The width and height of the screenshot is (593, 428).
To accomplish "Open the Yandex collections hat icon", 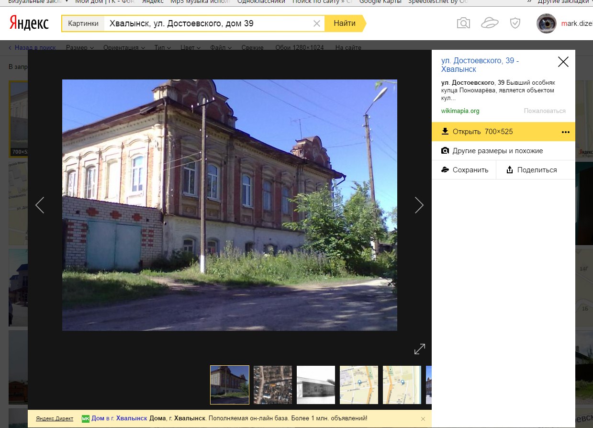I will pos(490,23).
